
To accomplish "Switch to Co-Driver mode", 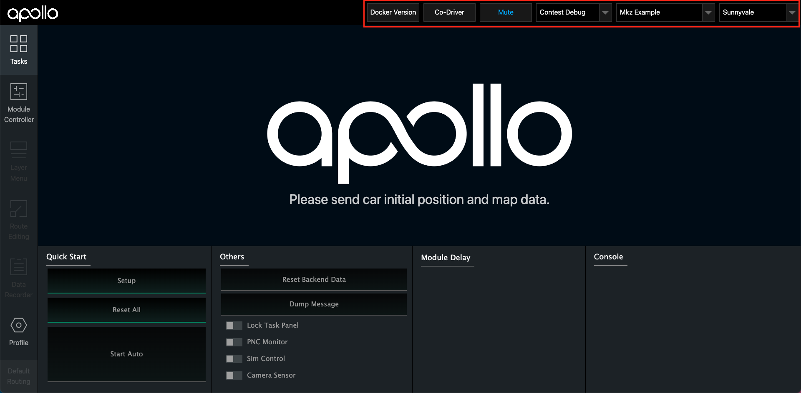I will [449, 12].
